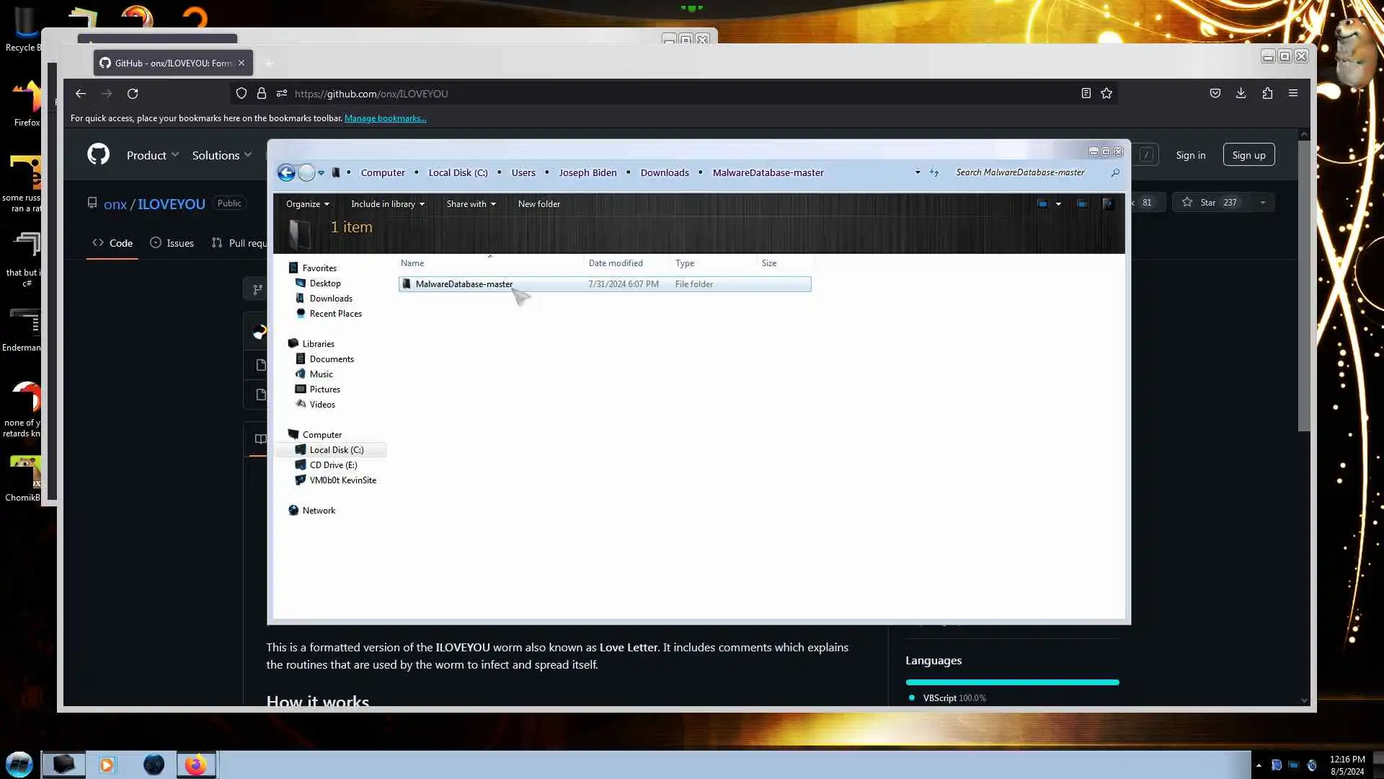Open the change view options arrow
This screenshot has width=1384, height=779.
tap(1058, 204)
